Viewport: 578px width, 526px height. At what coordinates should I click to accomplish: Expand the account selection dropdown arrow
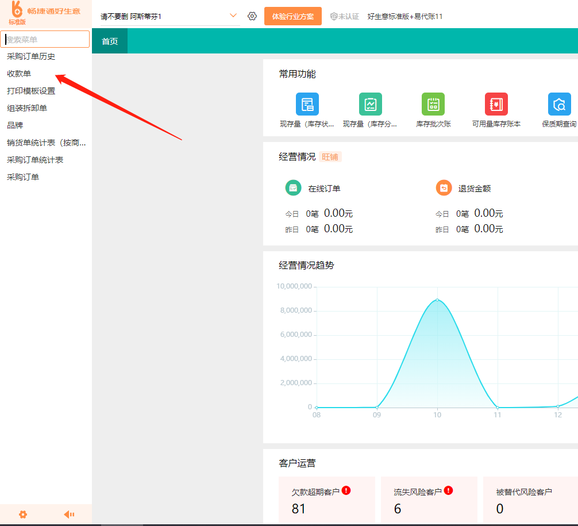click(x=233, y=16)
